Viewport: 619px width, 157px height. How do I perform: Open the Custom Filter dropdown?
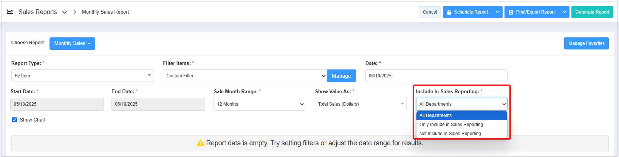245,76
